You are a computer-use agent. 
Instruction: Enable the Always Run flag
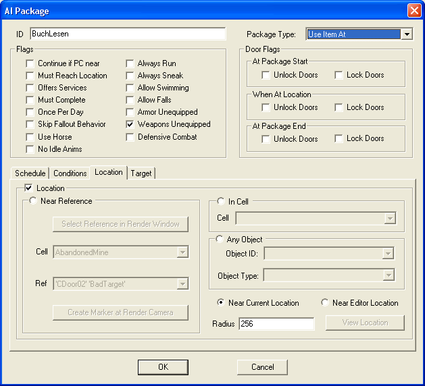click(x=131, y=63)
